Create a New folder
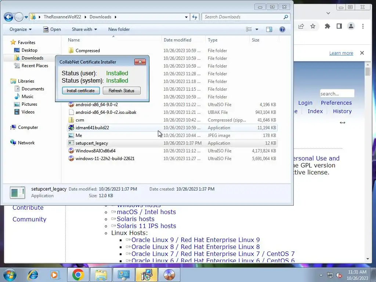Image resolution: width=376 pixels, height=282 pixels. coord(119,29)
